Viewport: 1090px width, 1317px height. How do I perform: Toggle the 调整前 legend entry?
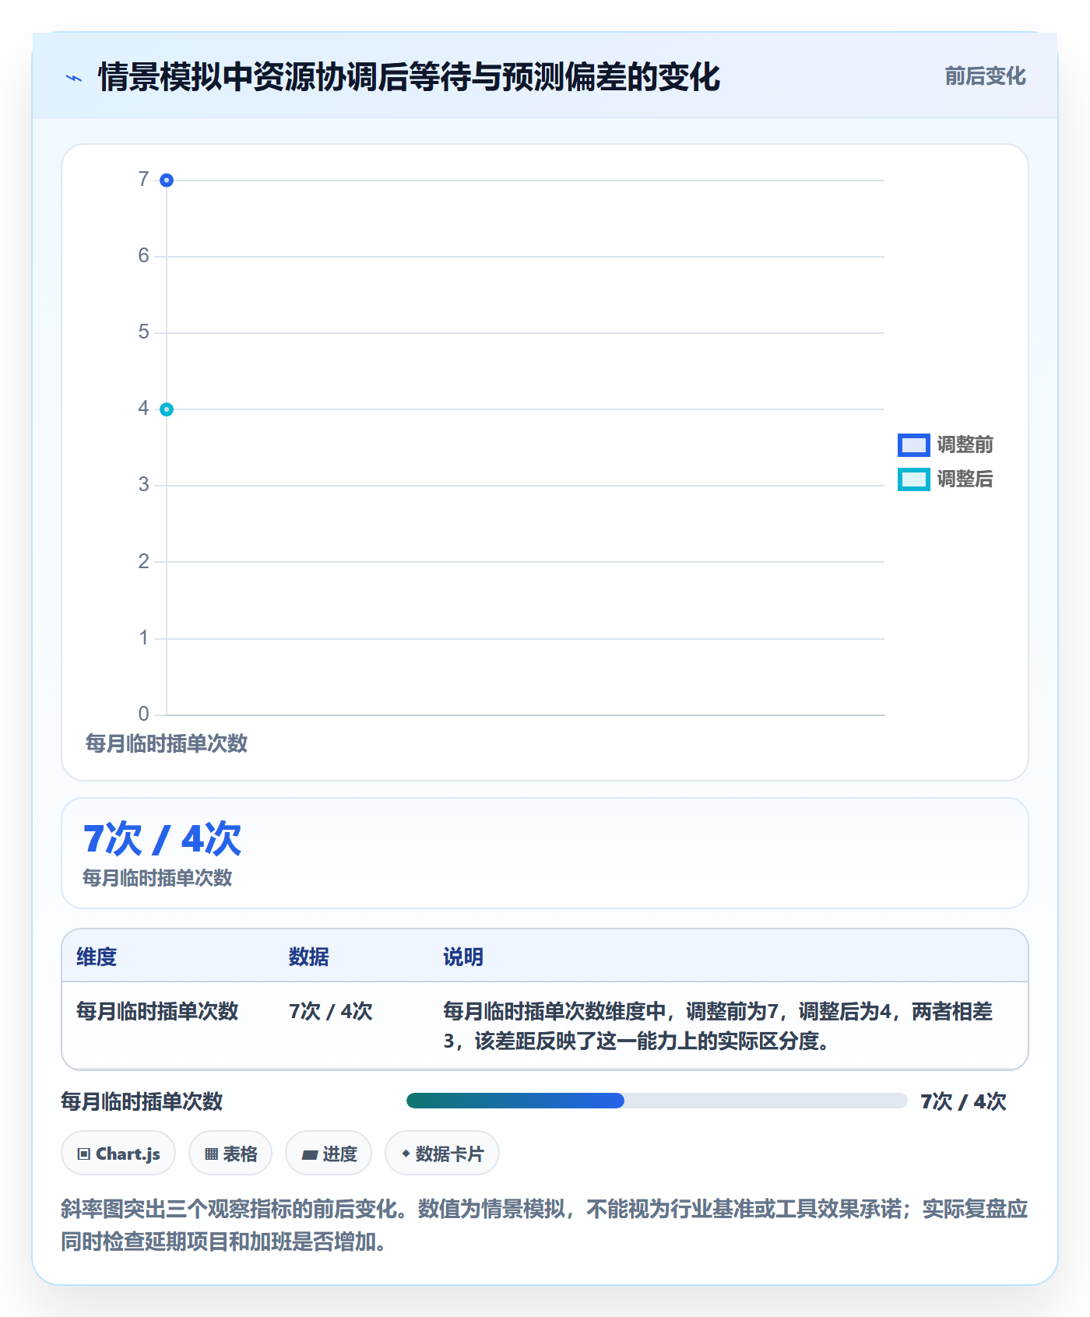click(946, 444)
